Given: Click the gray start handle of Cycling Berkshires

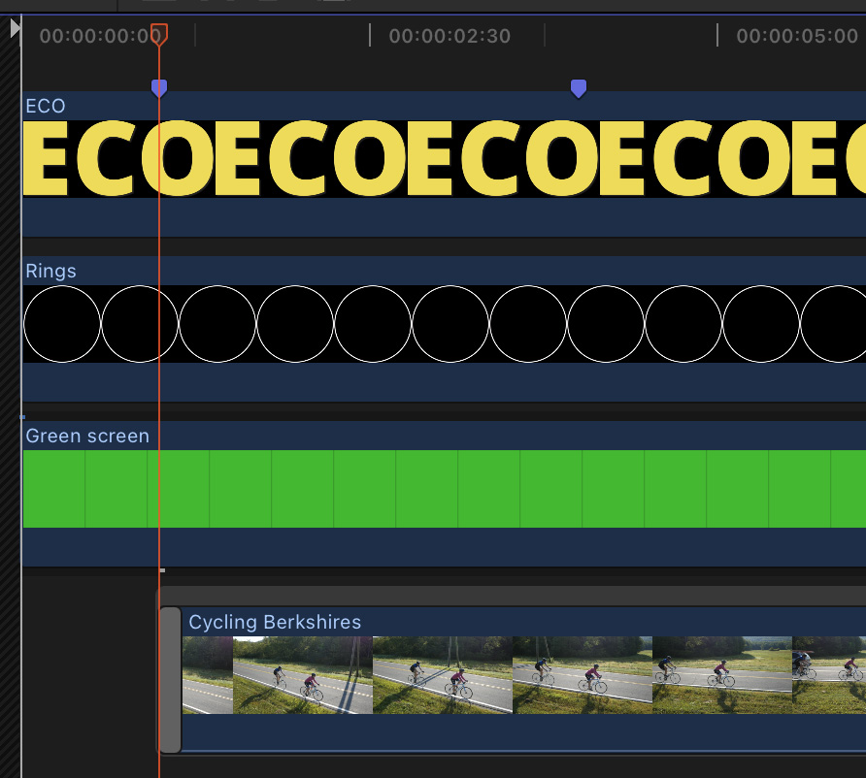Looking at the screenshot, I should [x=170, y=679].
